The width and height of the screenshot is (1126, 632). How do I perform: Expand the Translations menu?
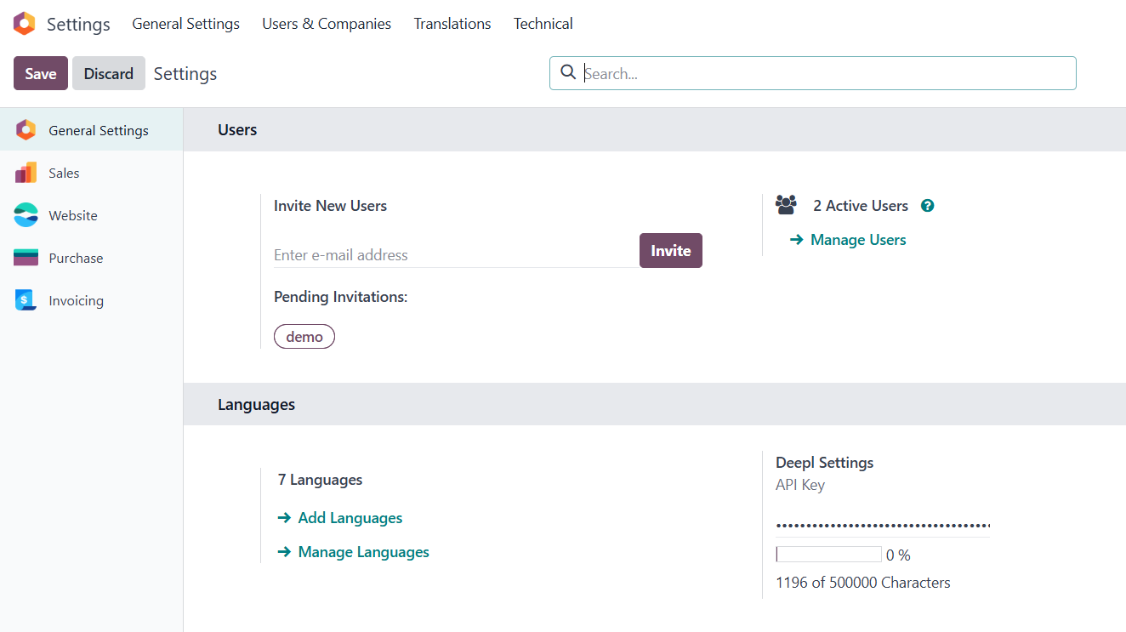tap(452, 24)
